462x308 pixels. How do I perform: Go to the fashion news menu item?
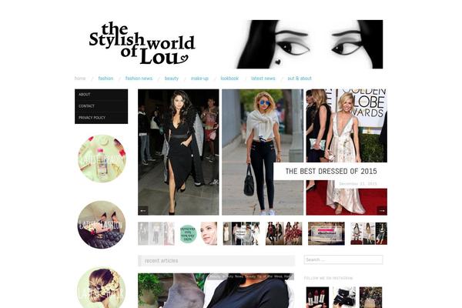click(x=139, y=79)
